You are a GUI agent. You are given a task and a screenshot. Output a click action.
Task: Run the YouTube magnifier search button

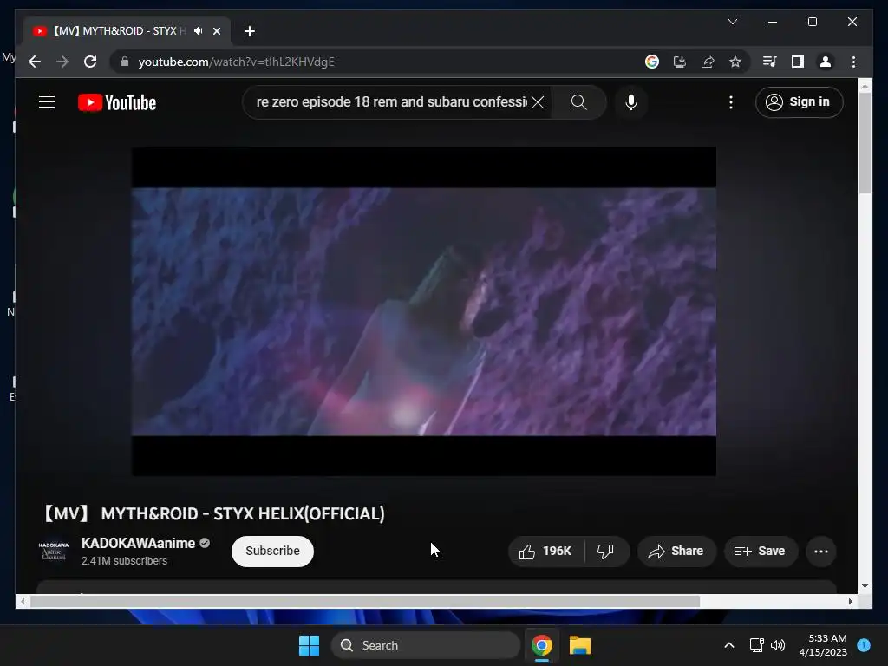pos(578,102)
